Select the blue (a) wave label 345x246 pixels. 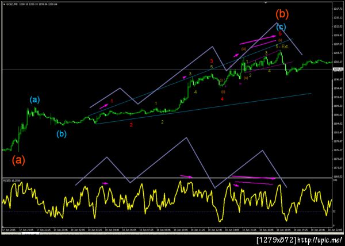tap(34, 100)
